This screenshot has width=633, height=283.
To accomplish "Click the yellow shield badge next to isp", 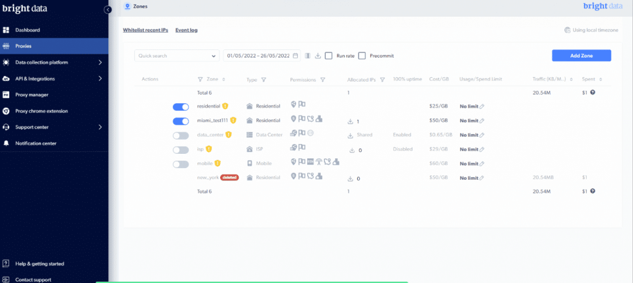I will [x=209, y=149].
